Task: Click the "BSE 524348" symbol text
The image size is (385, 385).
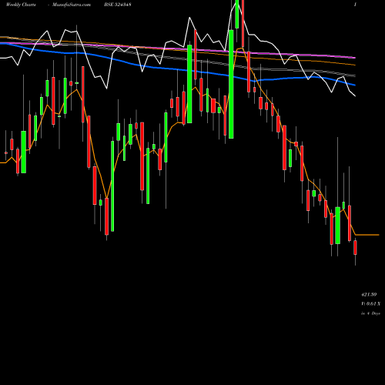Action: 118,5
